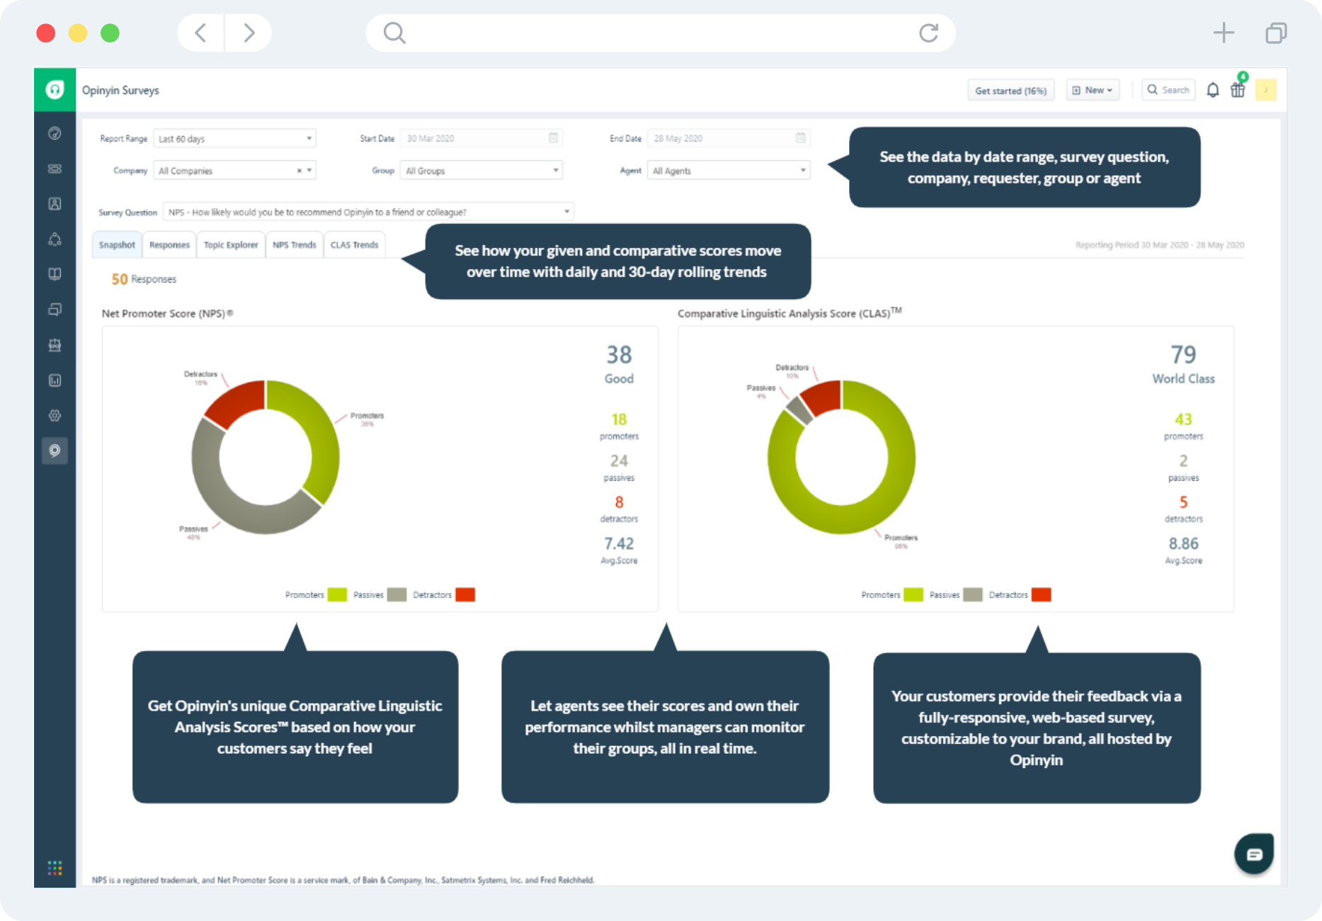This screenshot has width=1322, height=921.
Task: Click the NPS chart Passives legend swatch
Action: (x=397, y=594)
